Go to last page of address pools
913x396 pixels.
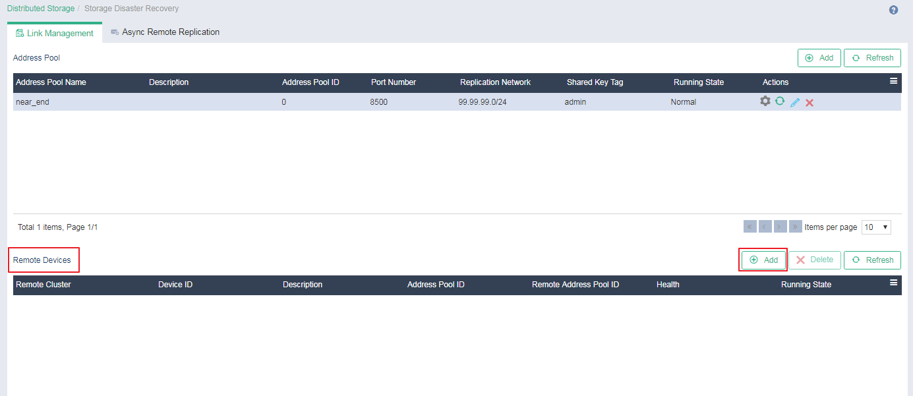pos(796,227)
